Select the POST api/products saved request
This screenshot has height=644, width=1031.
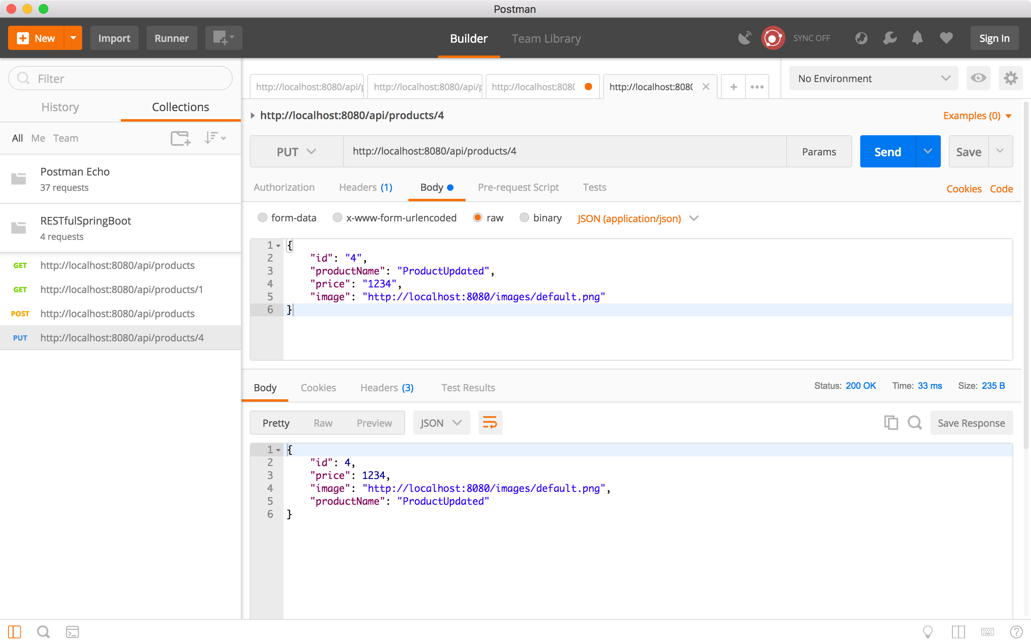[x=120, y=314]
